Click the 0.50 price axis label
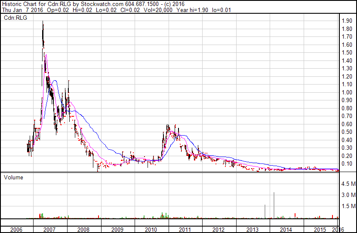Screen dimensions: 357x233 347,132
